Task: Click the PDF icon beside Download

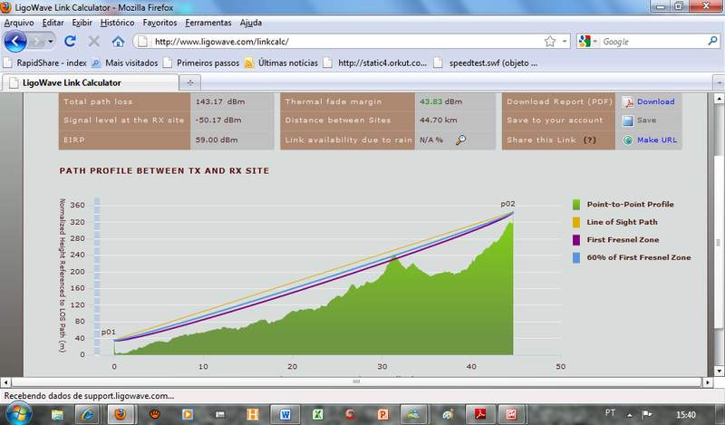Action: pos(627,101)
